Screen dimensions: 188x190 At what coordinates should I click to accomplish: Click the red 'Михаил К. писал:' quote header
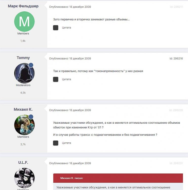click(x=118, y=178)
